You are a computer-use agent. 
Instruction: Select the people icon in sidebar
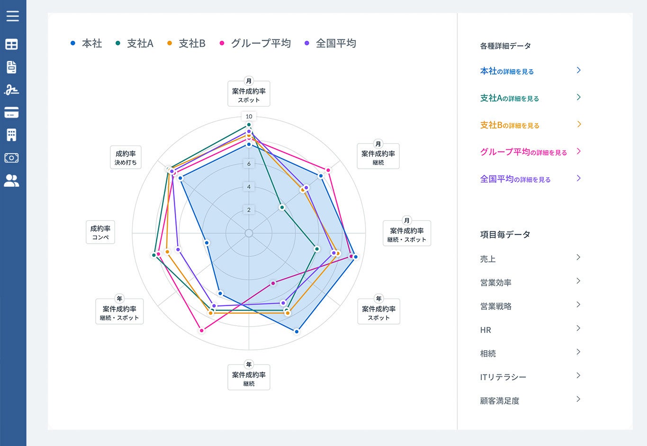pos(12,181)
